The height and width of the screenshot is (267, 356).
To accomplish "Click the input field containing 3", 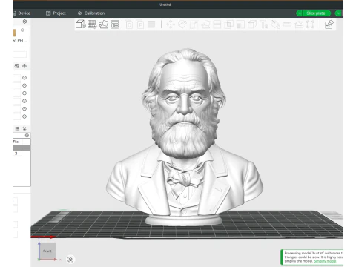I will coord(18,154).
